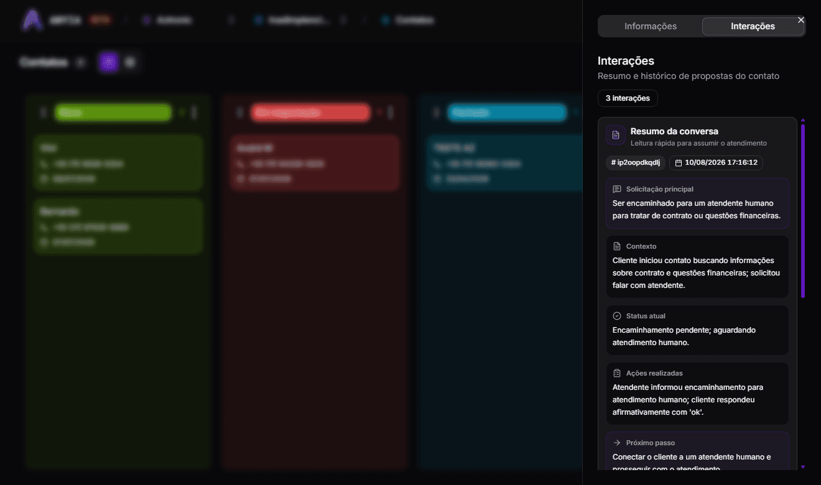Screen dimensions: 821x485
Task: Click the date text 10/08/2026 17:16:12
Action: pos(721,163)
